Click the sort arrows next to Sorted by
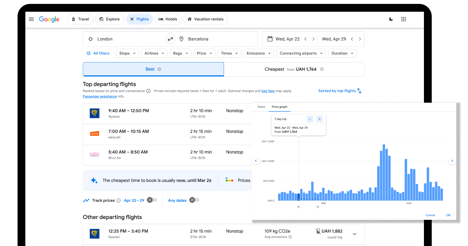This screenshot has width=468, height=246. [359, 91]
